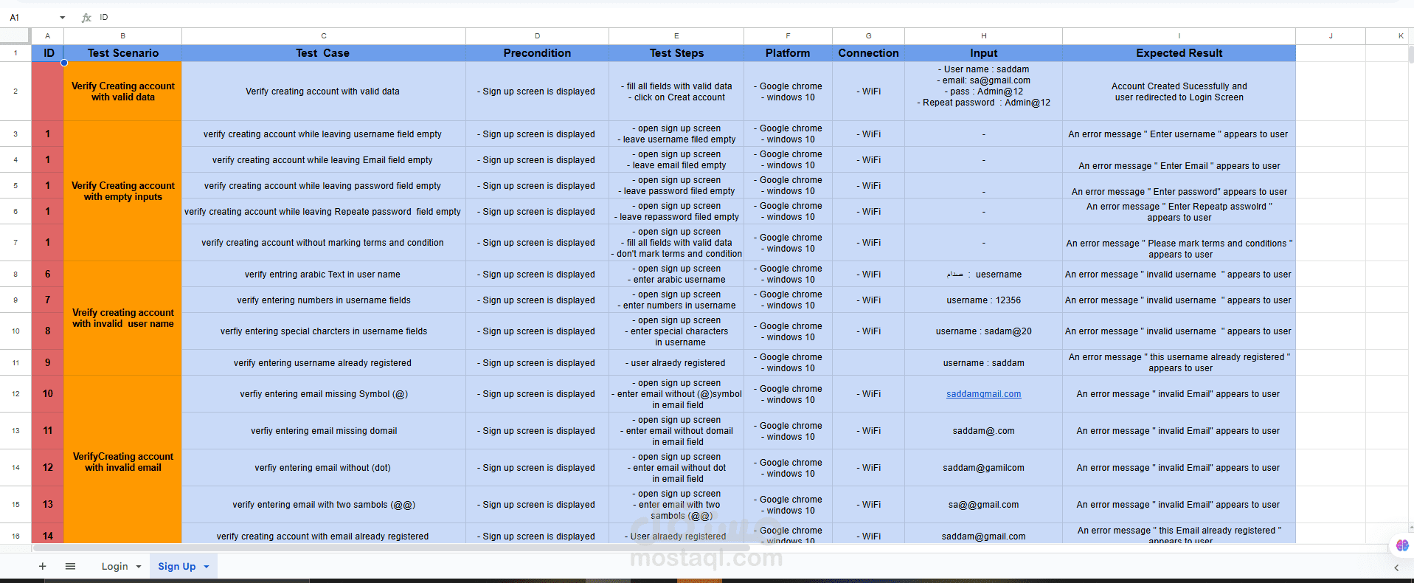Click the Precondition header cell
1414x583 pixels.
[x=537, y=53]
